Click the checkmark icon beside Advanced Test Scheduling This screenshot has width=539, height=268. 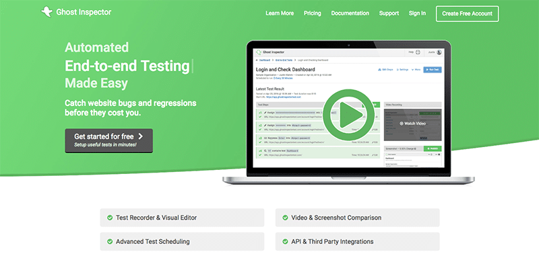click(110, 242)
